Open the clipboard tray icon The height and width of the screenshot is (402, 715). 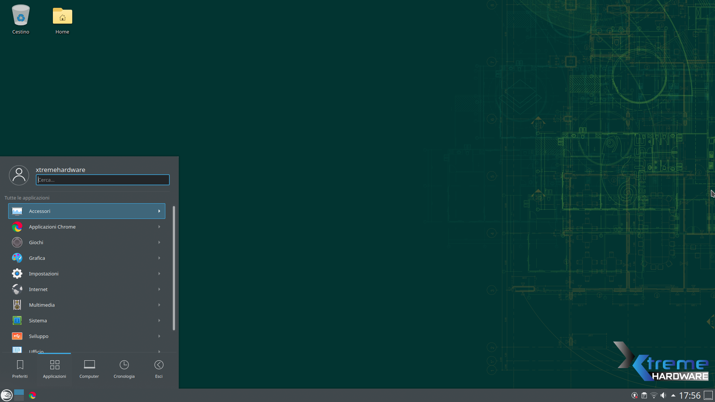coord(644,395)
